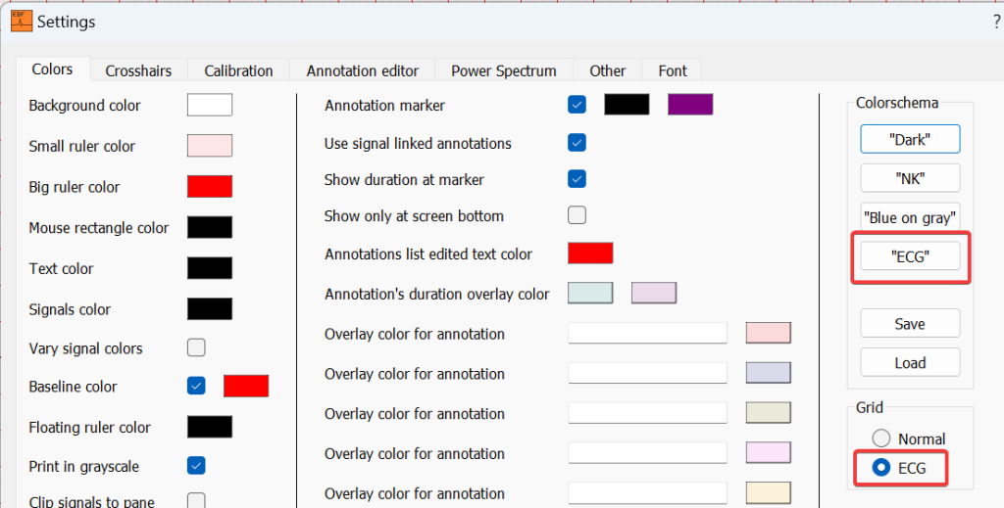Click the Background color swatch
Image resolution: width=1004 pixels, height=508 pixels.
(209, 105)
